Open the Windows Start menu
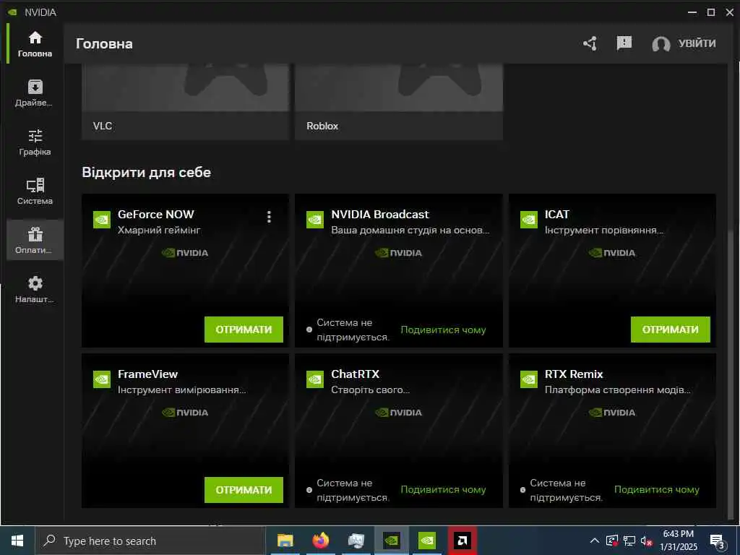The width and height of the screenshot is (740, 555). coord(17,541)
